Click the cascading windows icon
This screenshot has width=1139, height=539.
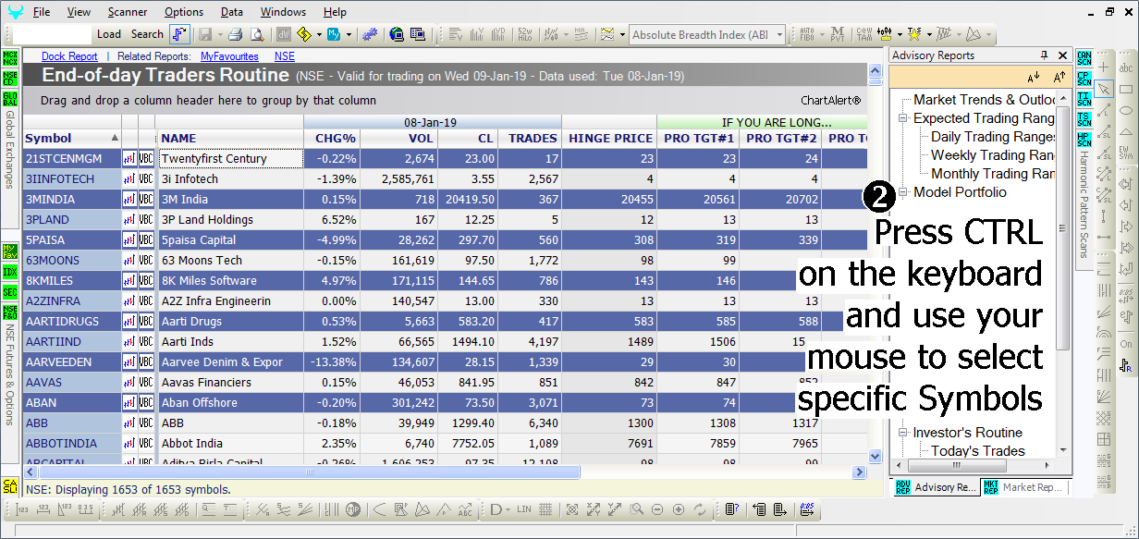(418, 34)
